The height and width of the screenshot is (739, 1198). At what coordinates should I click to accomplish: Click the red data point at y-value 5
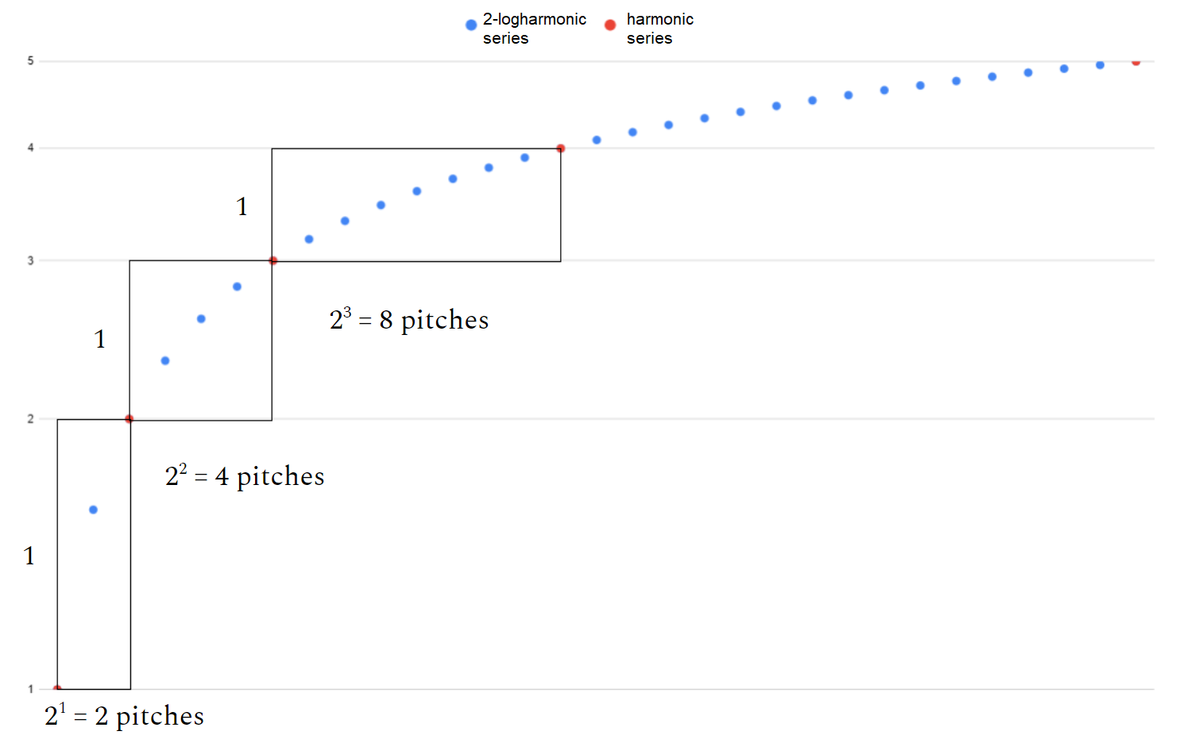point(1136,61)
